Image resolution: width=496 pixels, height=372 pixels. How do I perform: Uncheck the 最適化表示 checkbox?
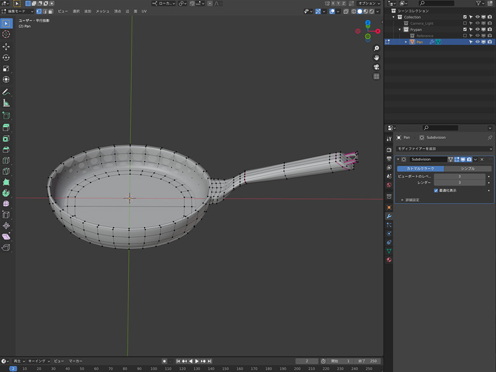[x=436, y=190]
